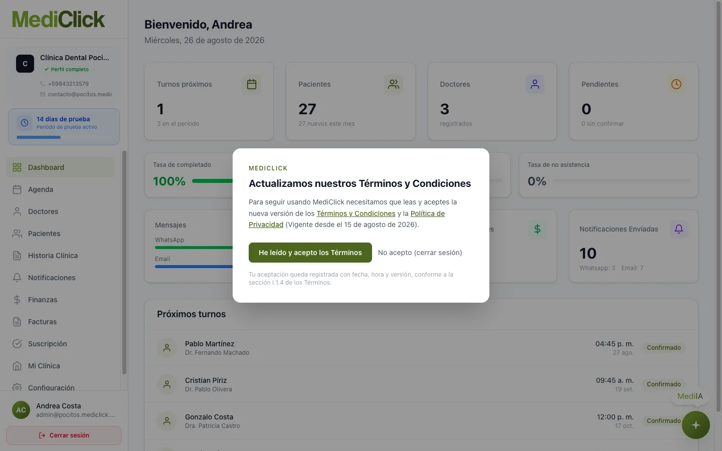The width and height of the screenshot is (722, 451).
Task: Click the "100%" completion rate value
Action: [x=169, y=181]
